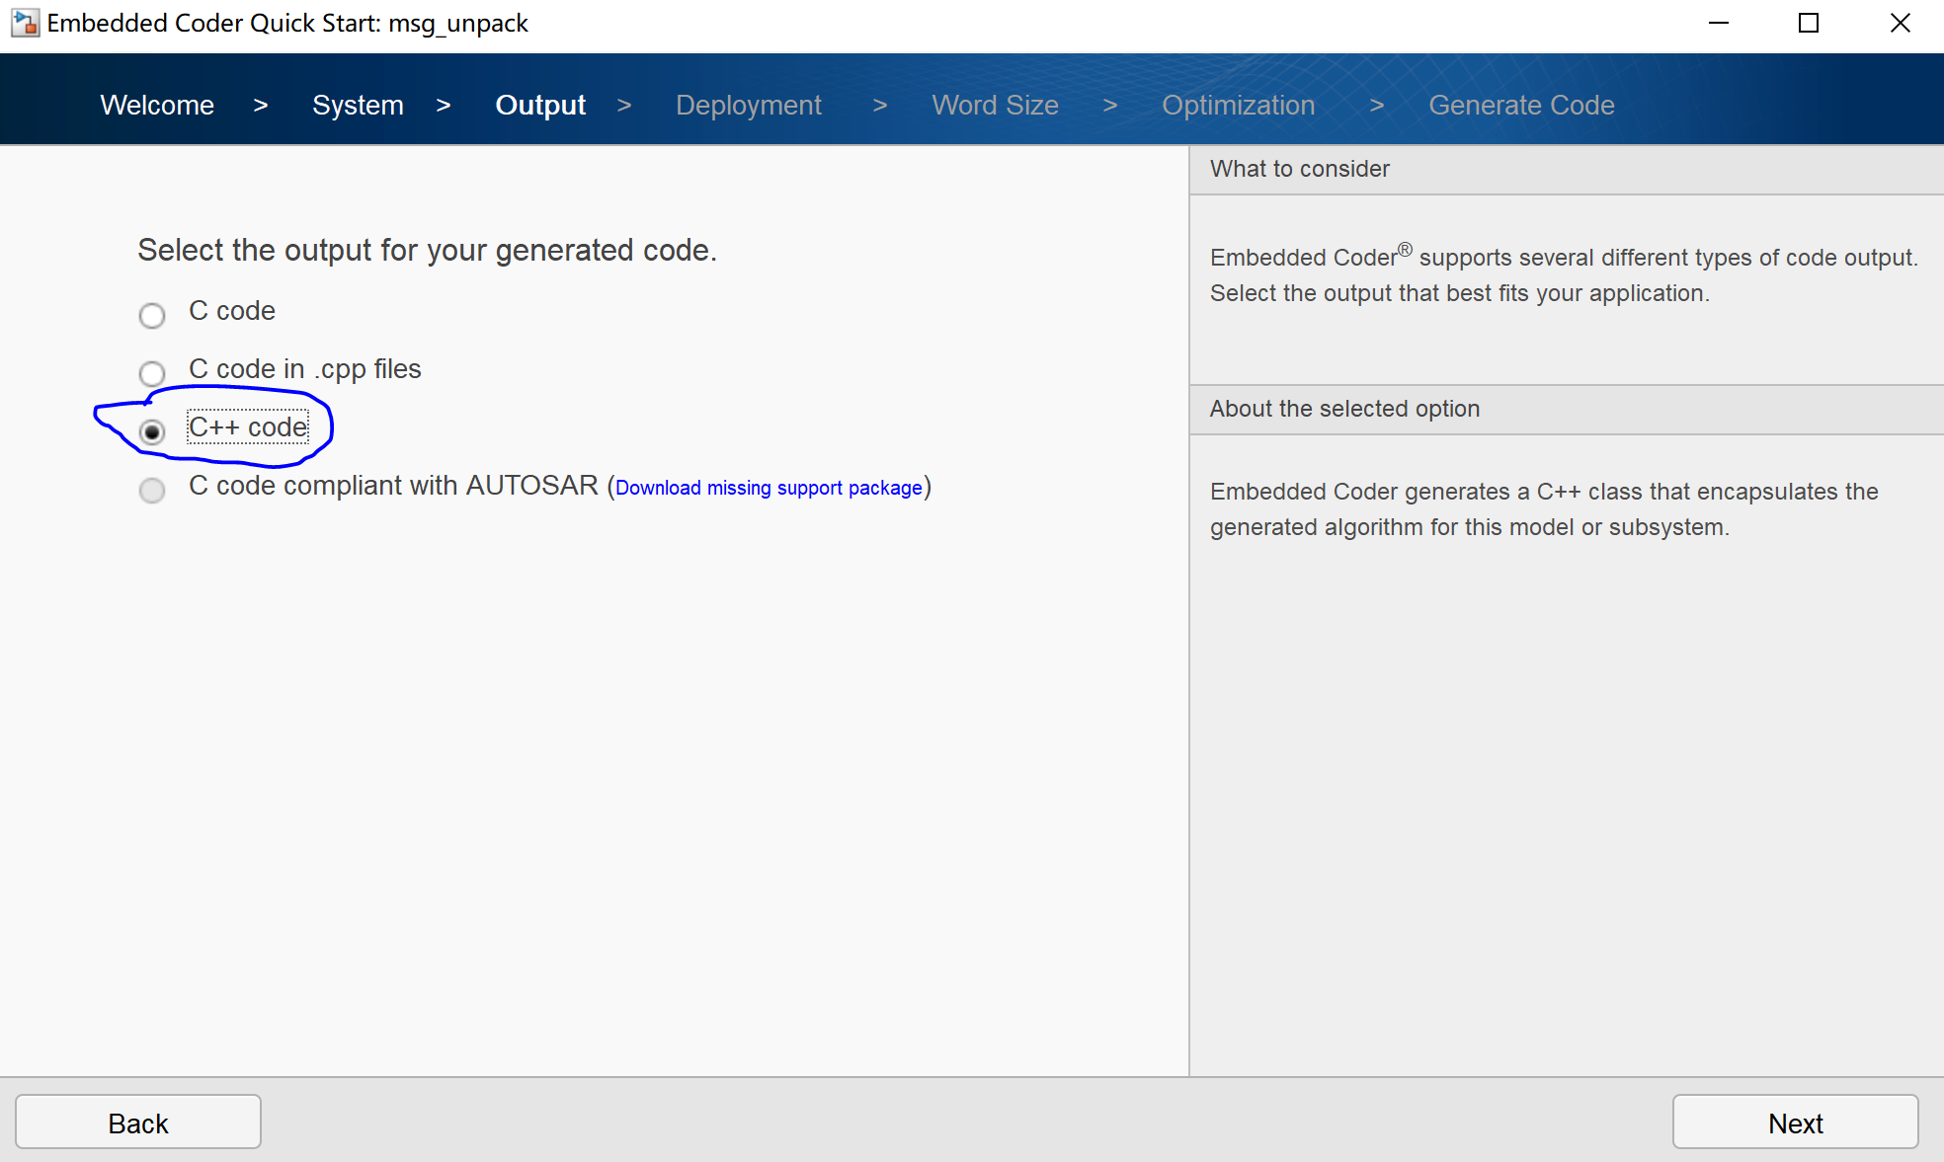The image size is (1944, 1162).
Task: Go to the Welcome step
Action: [x=157, y=105]
